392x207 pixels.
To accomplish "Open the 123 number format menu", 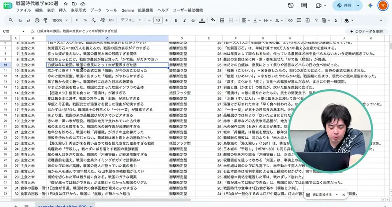I will (x=111, y=20).
